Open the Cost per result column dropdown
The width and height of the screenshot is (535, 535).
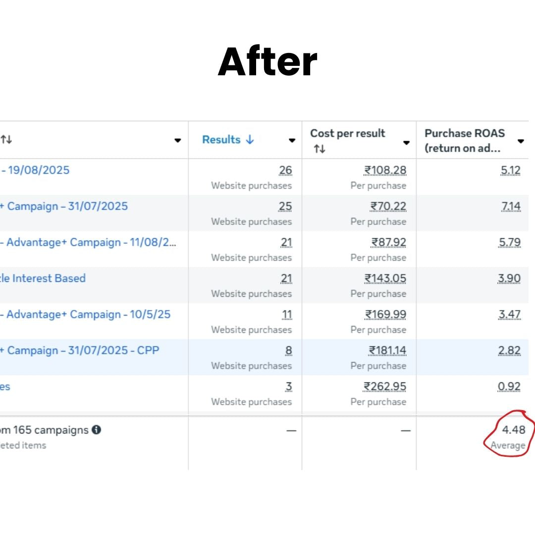coord(406,143)
